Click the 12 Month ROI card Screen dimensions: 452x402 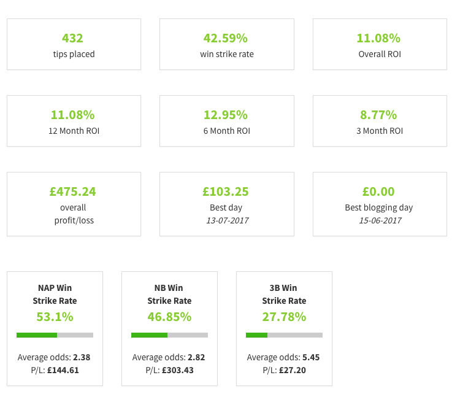(74, 121)
